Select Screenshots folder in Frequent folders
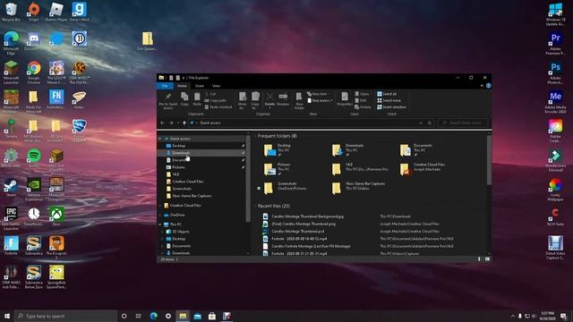This screenshot has width=573, height=322. (x=286, y=187)
